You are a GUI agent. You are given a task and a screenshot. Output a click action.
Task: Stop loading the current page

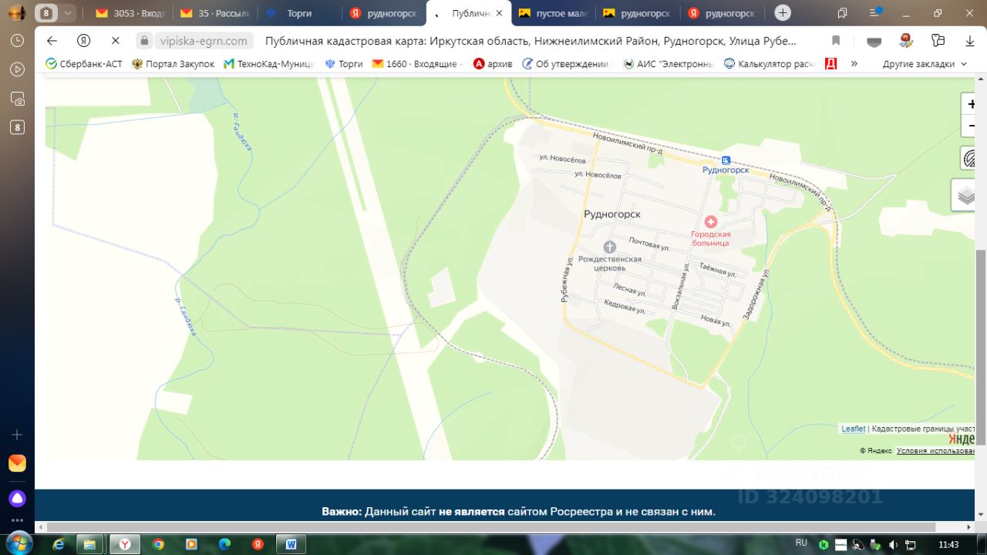(116, 41)
